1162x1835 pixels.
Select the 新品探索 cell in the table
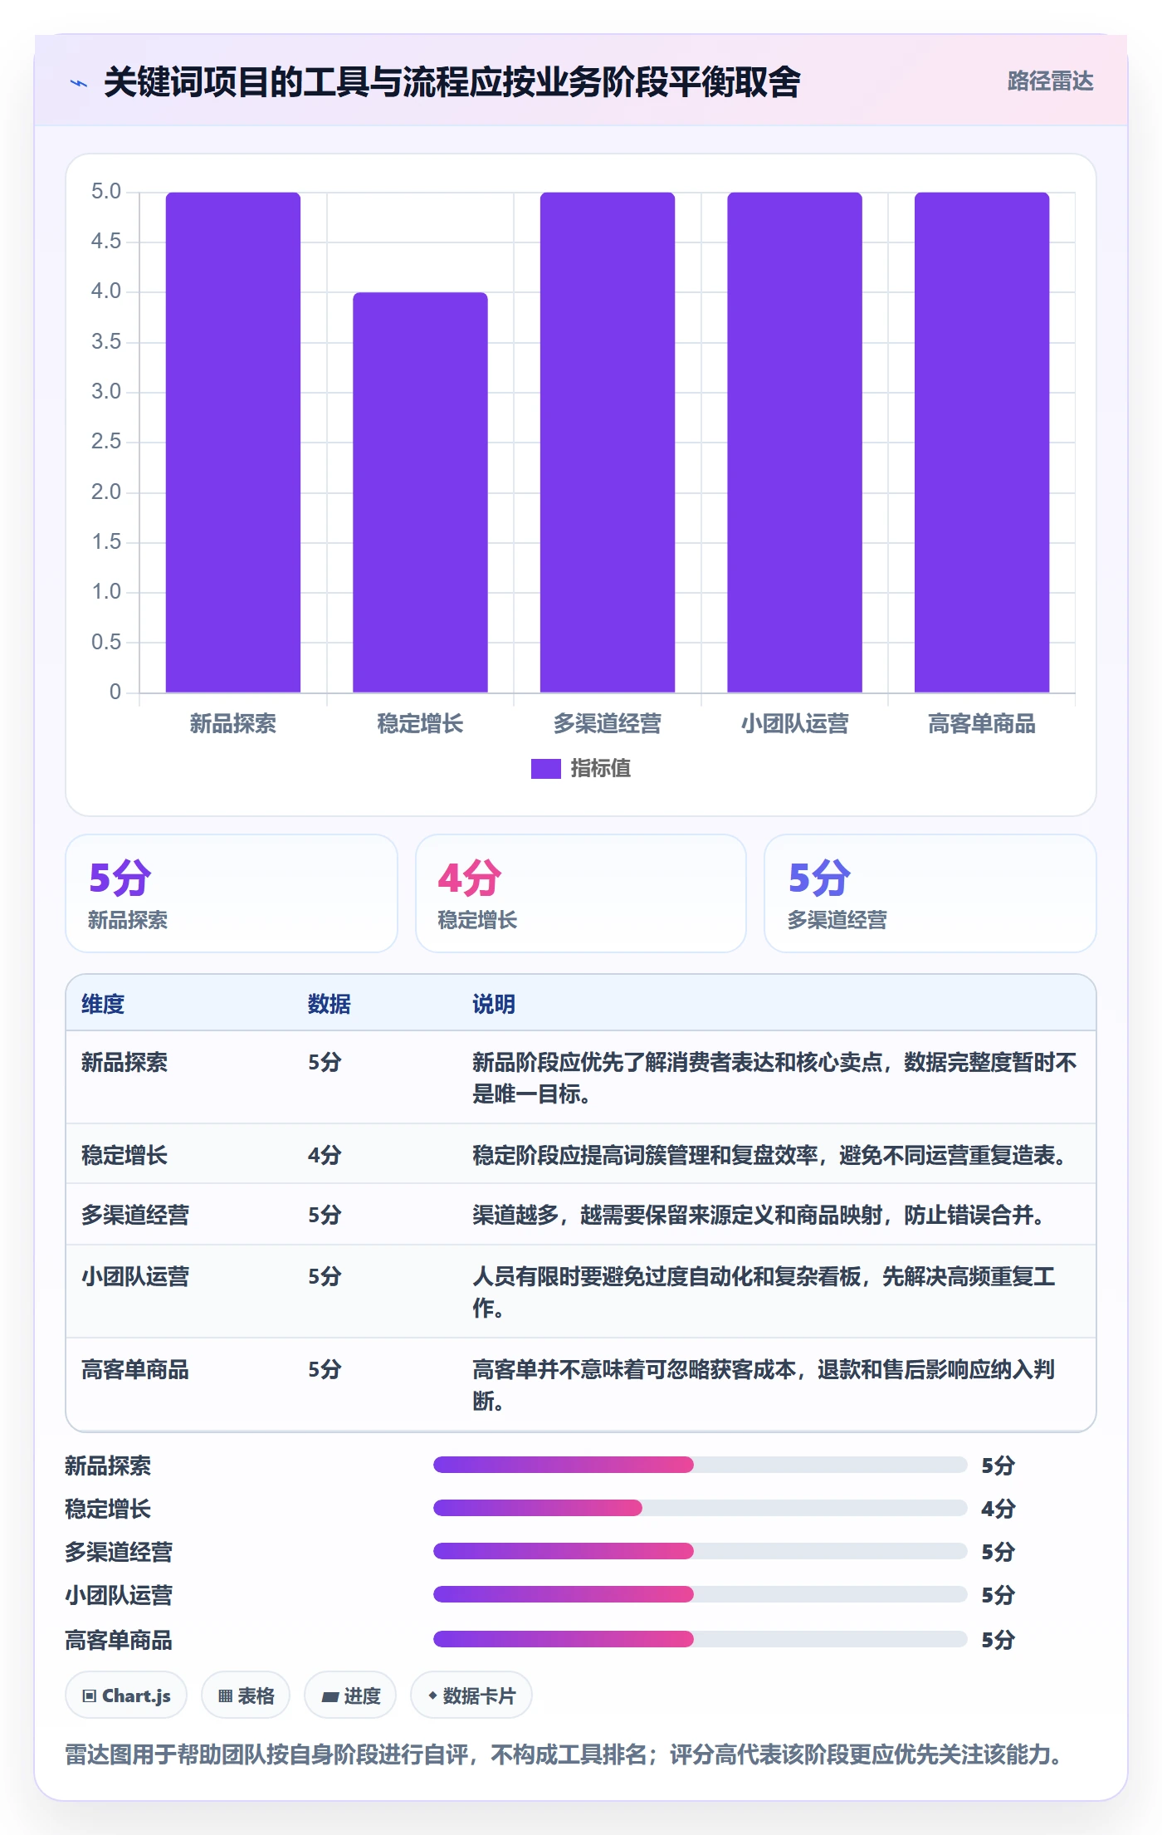[x=124, y=1062]
